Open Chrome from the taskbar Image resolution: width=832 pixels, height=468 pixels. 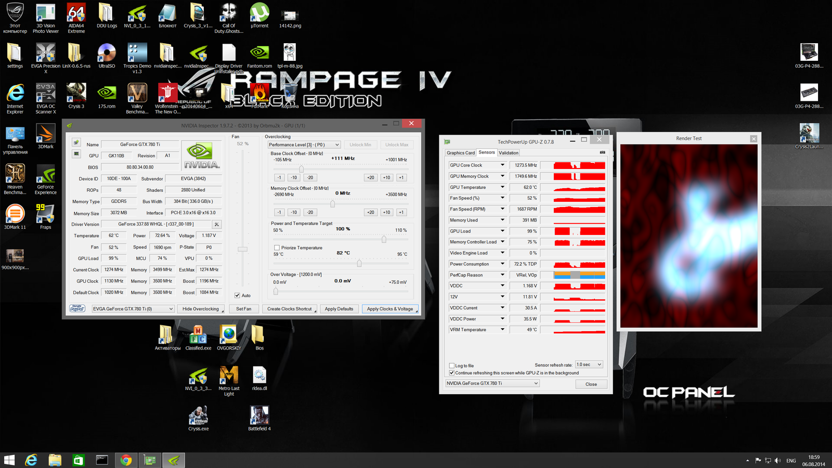(126, 460)
